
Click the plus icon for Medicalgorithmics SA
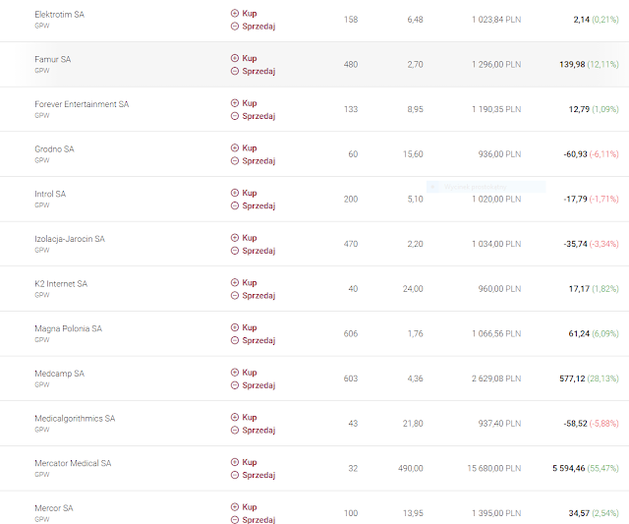pos(235,418)
